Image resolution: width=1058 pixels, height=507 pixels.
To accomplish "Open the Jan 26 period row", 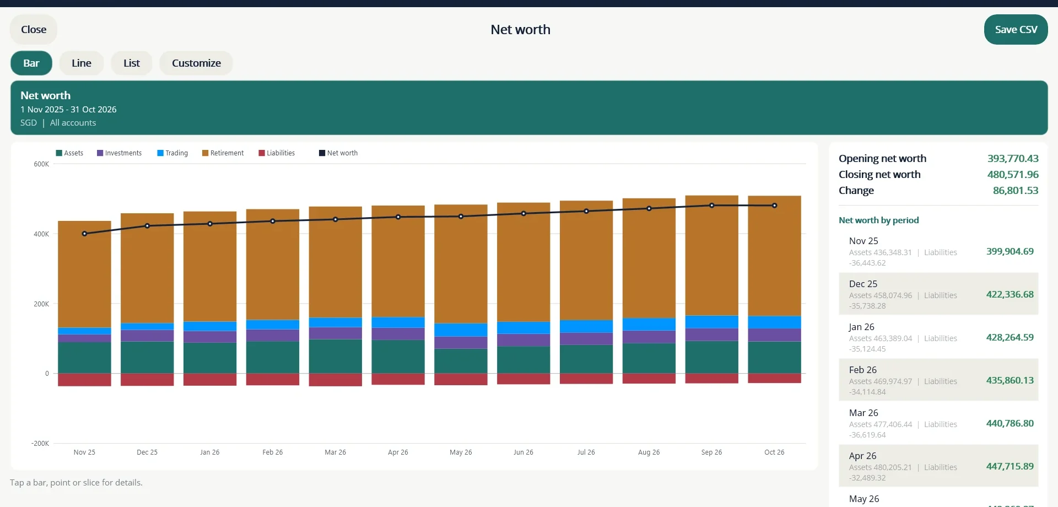I will pos(938,337).
